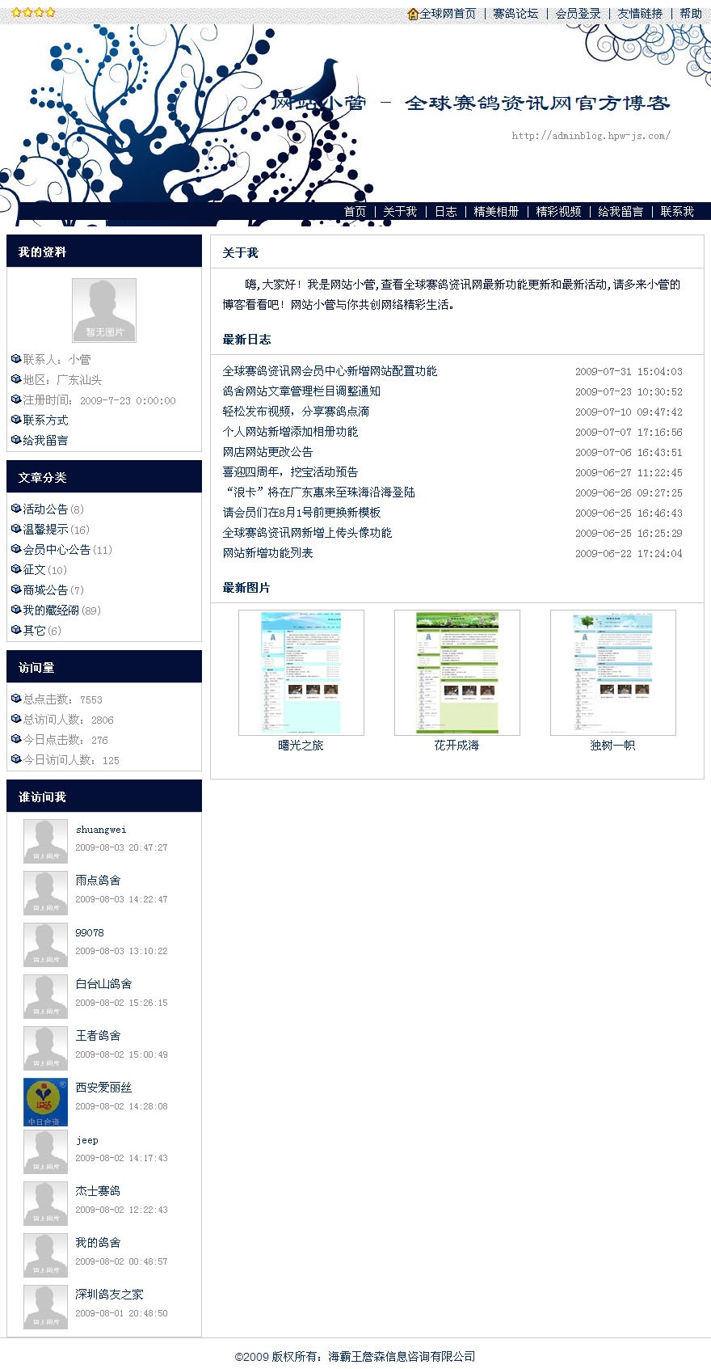Viewport: 711px width, 1369px height.
Task: Open 精彩视频 in the blog navigation
Action: click(558, 212)
